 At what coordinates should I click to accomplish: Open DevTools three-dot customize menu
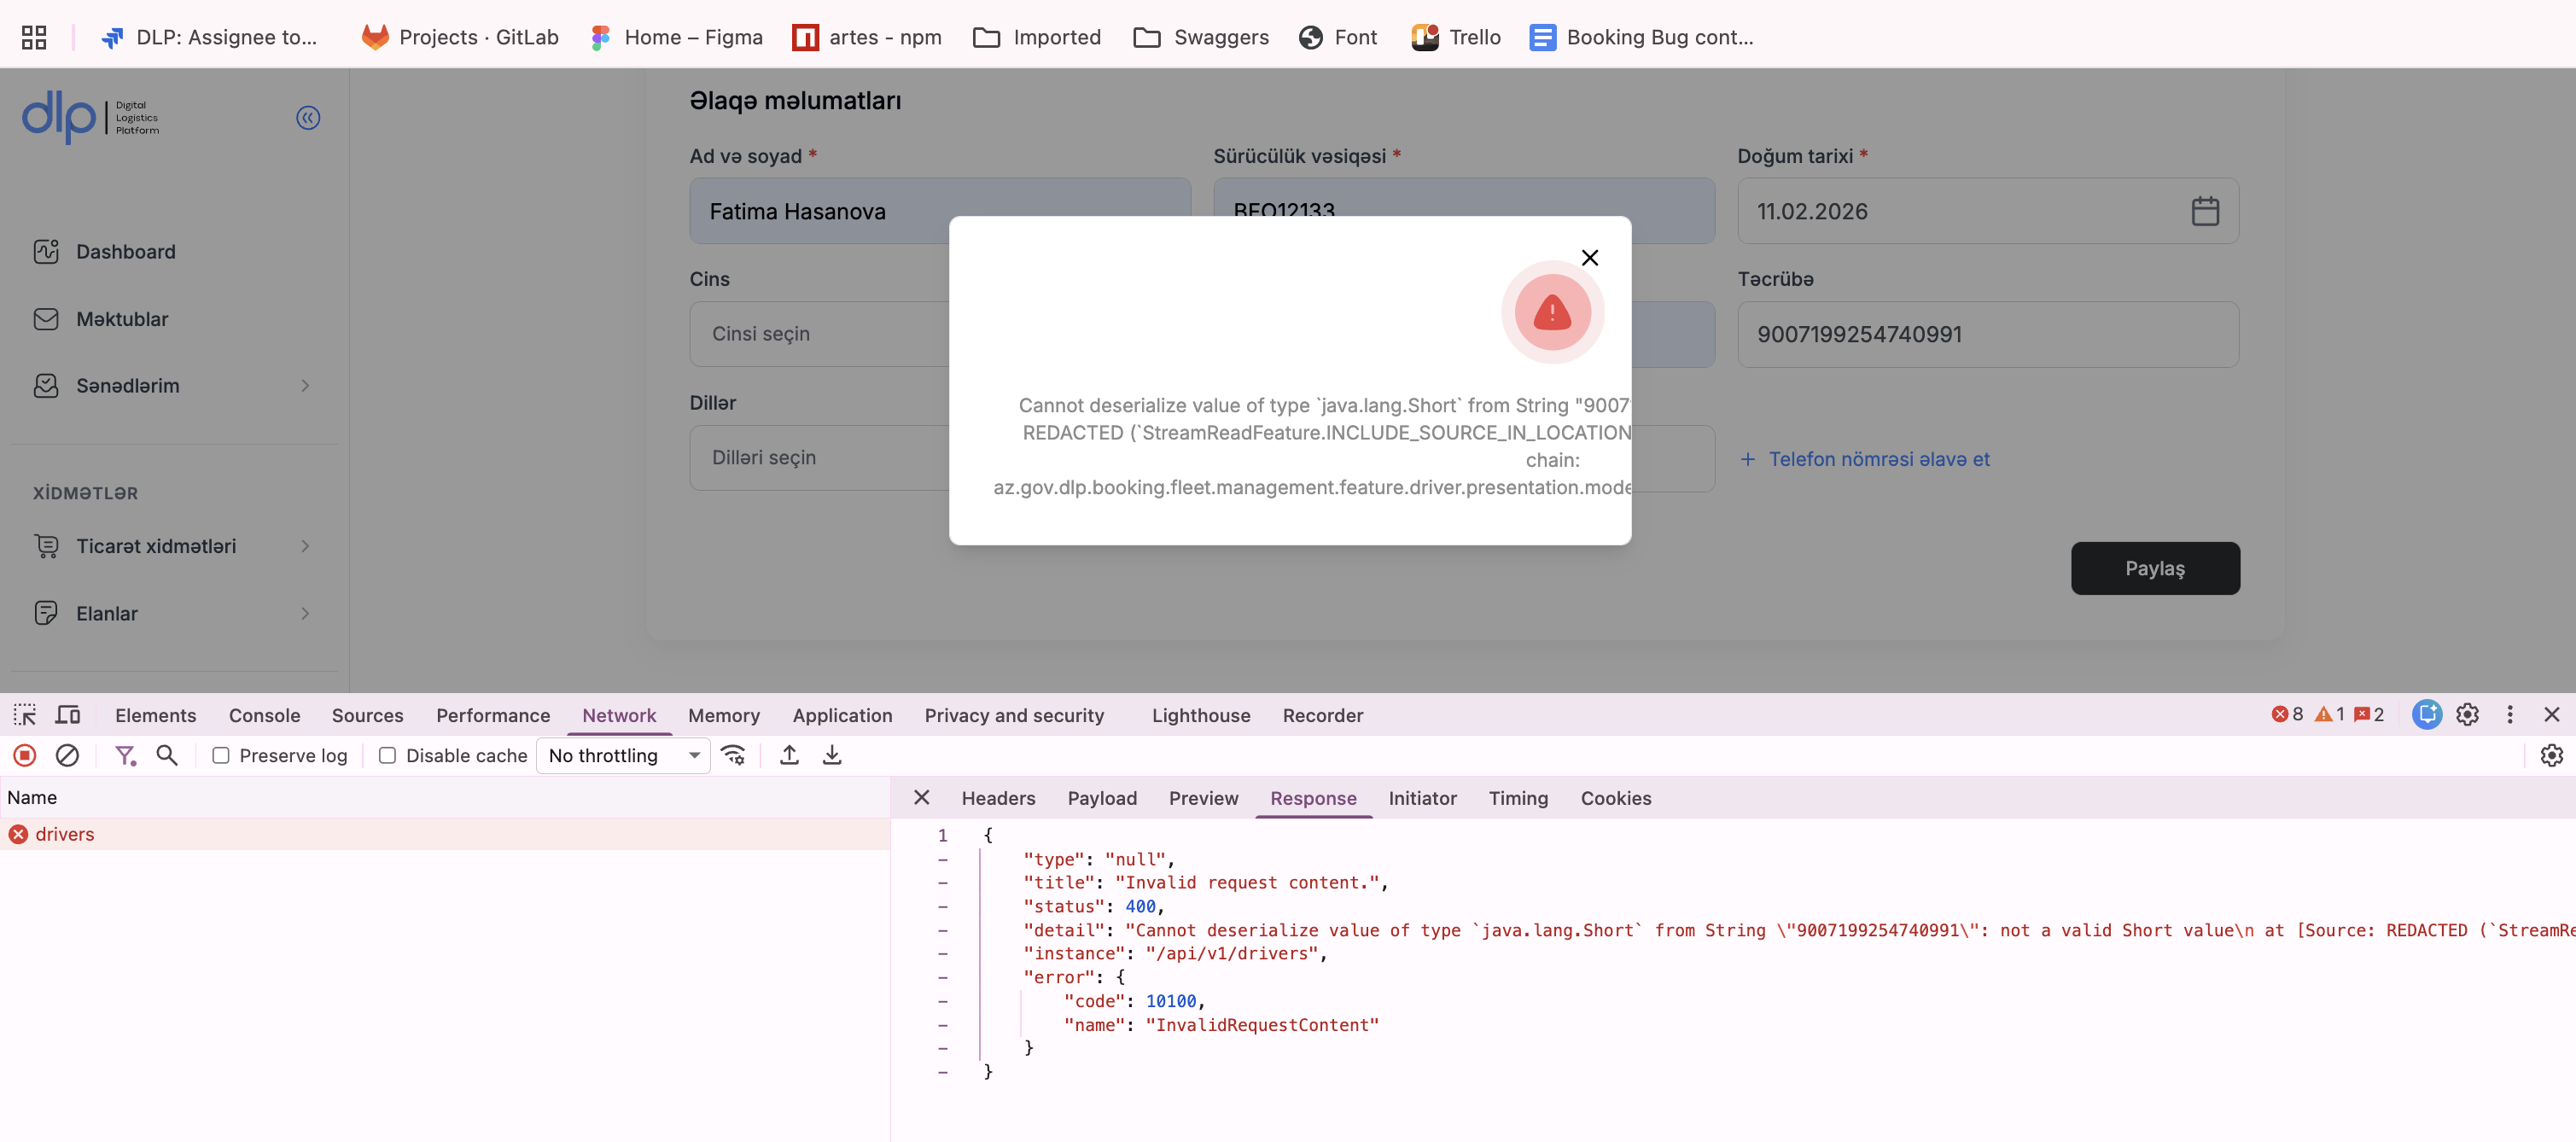[2509, 715]
